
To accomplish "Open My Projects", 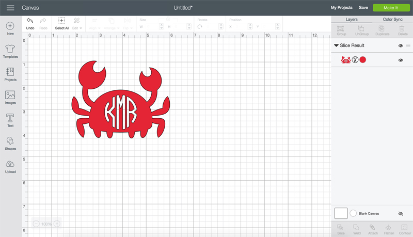I will tap(341, 8).
